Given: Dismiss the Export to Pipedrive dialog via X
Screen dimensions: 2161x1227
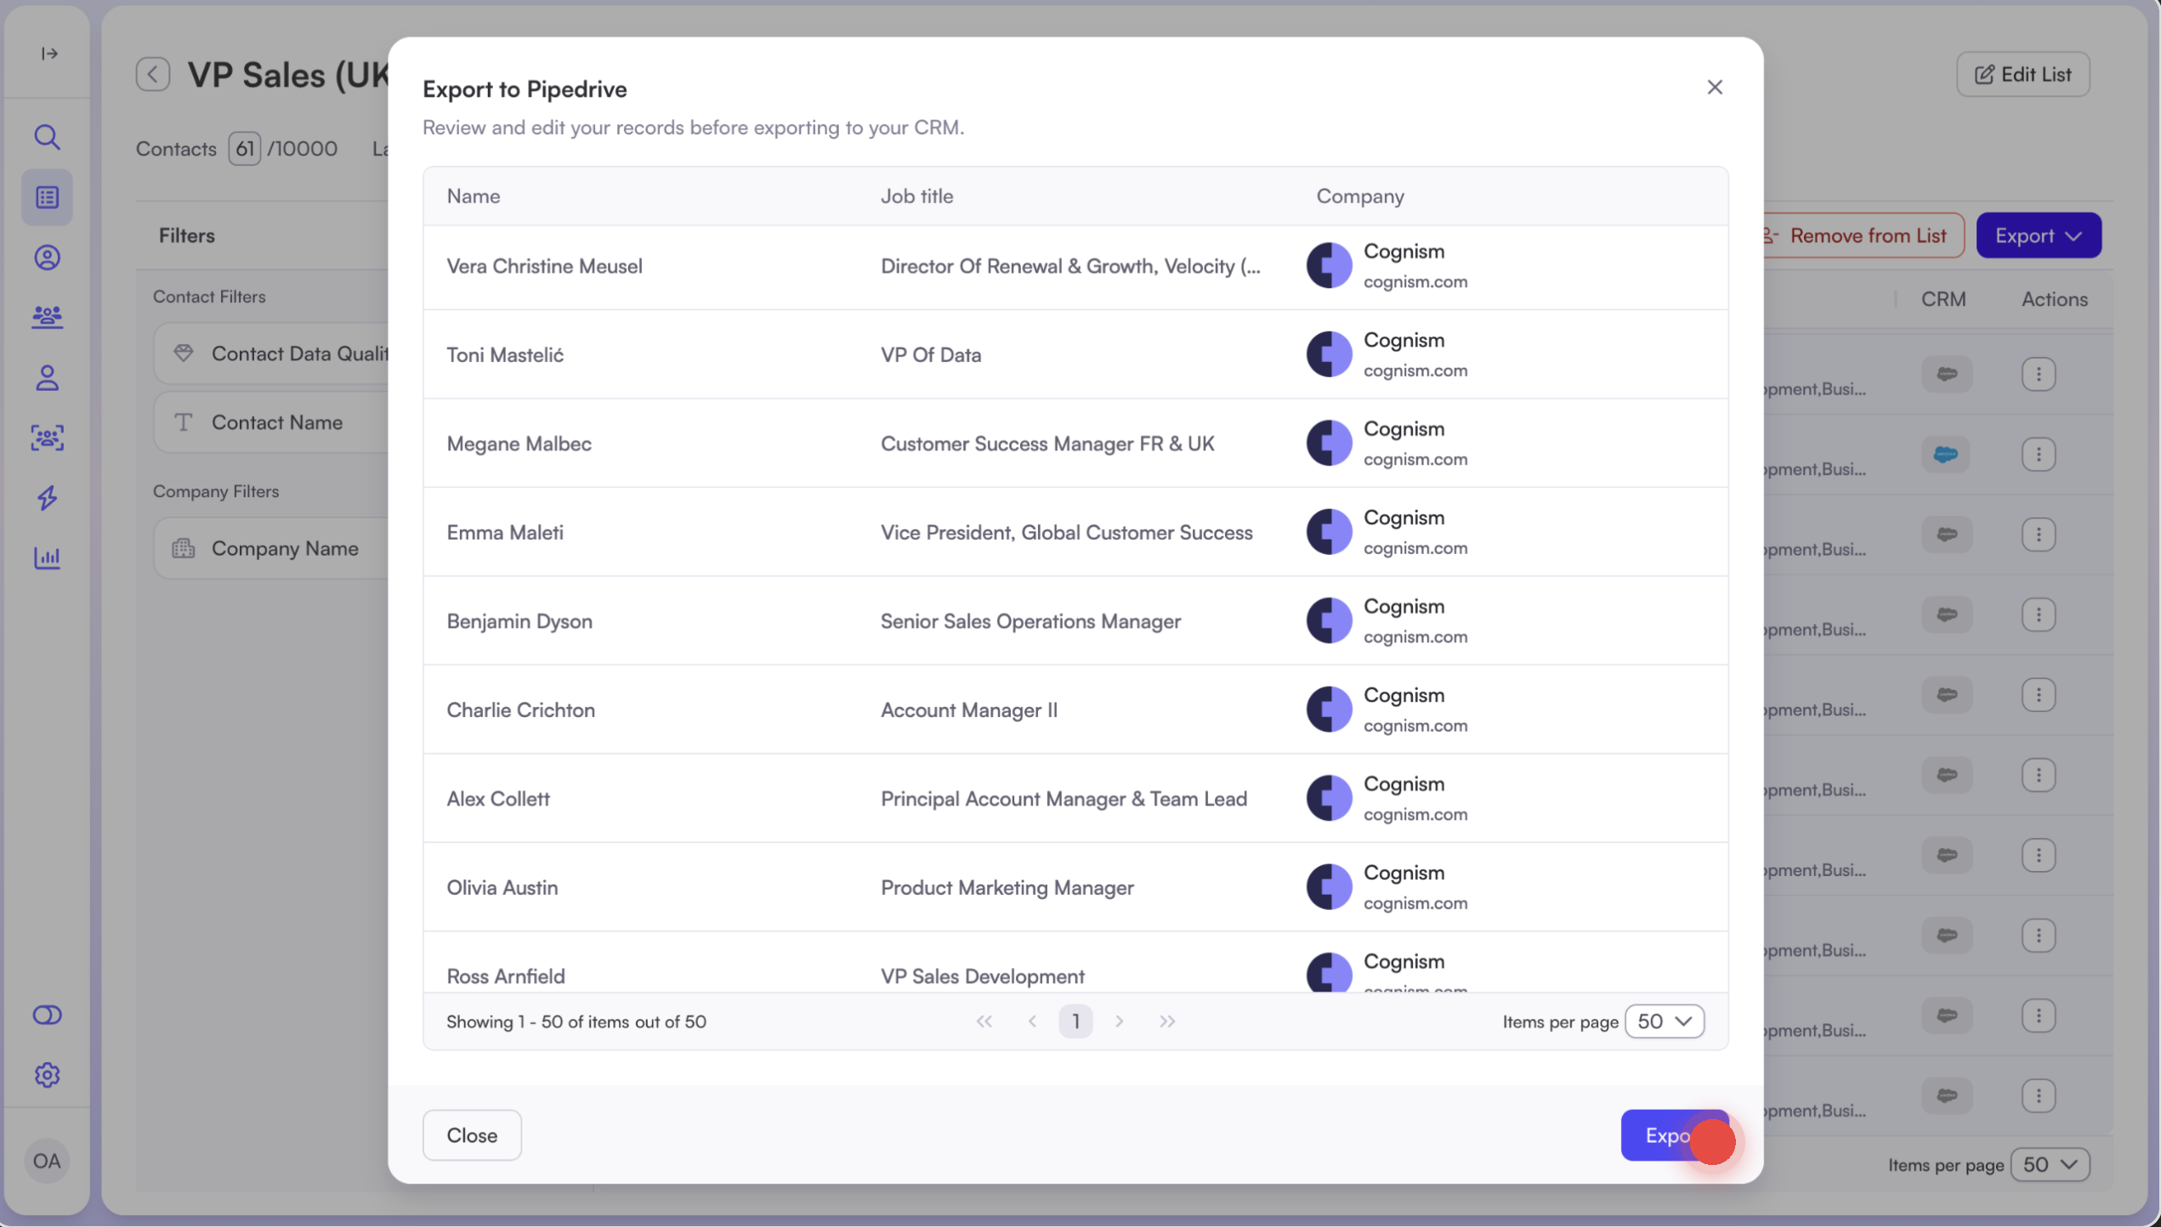Looking at the screenshot, I should point(1714,88).
